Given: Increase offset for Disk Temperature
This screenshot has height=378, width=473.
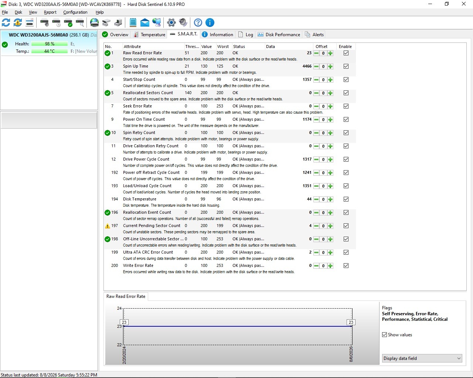Looking at the screenshot, I should (x=330, y=199).
